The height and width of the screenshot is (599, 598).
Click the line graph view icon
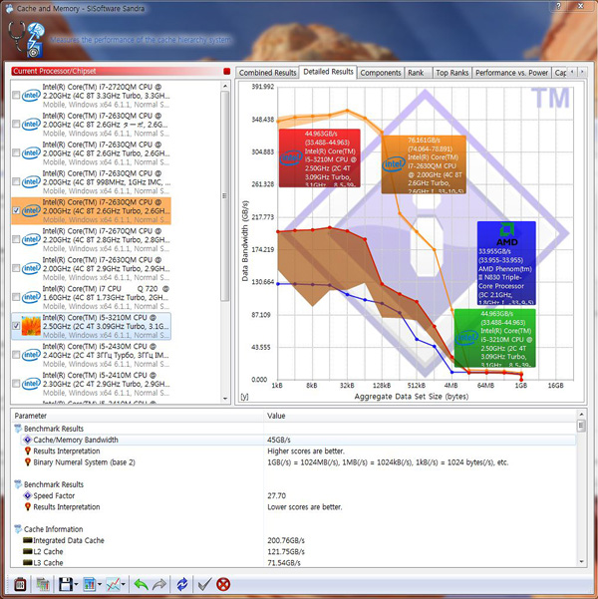pyautogui.click(x=113, y=584)
